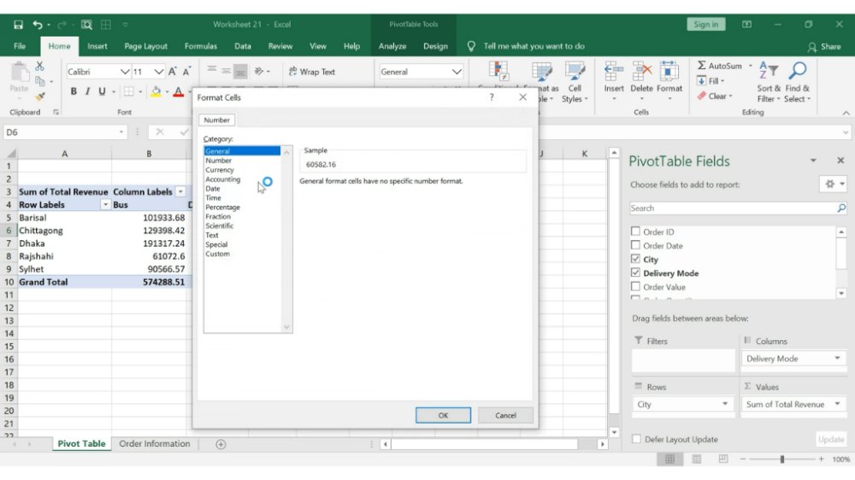855x480 pixels.
Task: Uncheck the City field
Action: point(635,259)
